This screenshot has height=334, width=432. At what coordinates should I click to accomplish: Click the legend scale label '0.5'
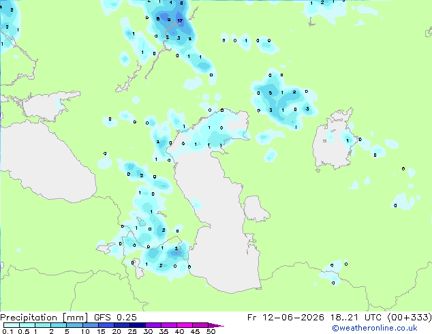23,331
